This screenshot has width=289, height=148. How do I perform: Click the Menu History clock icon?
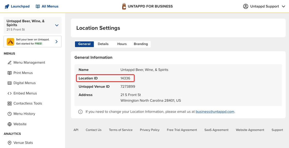(x=10, y=114)
